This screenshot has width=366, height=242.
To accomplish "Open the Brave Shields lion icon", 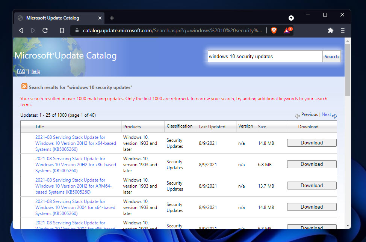I will (x=274, y=30).
